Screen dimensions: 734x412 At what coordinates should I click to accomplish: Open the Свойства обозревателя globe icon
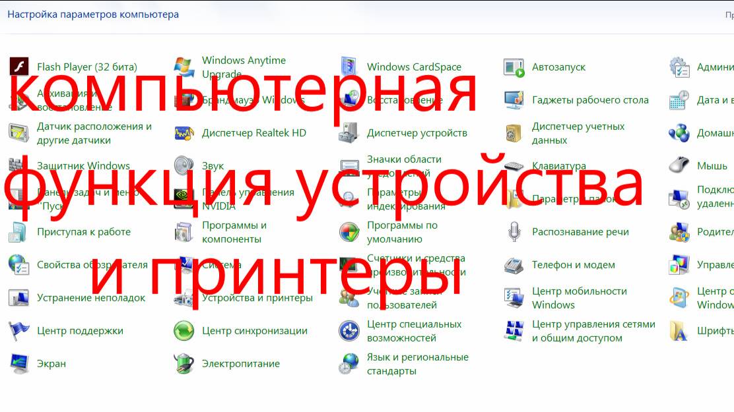(x=18, y=265)
